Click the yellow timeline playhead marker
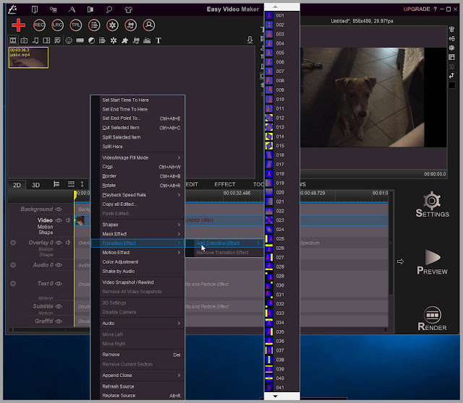 [x=75, y=194]
